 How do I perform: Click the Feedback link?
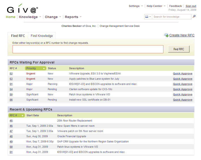coord(176,6)
